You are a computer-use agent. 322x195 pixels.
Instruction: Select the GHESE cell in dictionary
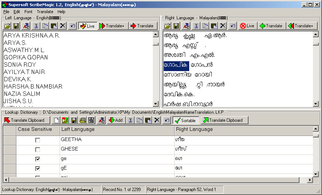click(x=117, y=150)
